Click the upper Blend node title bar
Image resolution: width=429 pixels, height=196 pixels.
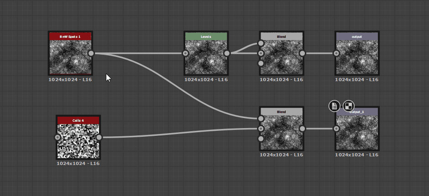point(281,36)
